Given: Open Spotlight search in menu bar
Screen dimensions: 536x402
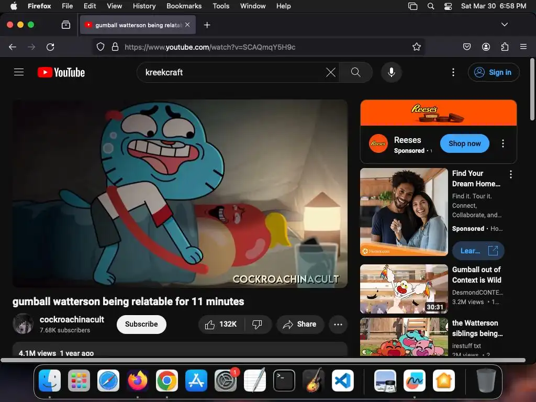Looking at the screenshot, I should [431, 6].
